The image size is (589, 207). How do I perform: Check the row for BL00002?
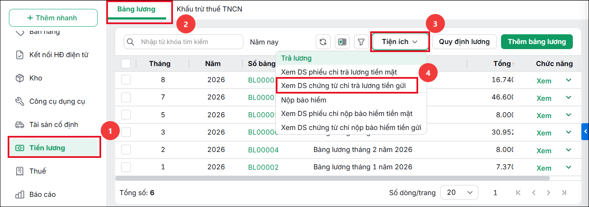pyautogui.click(x=126, y=167)
